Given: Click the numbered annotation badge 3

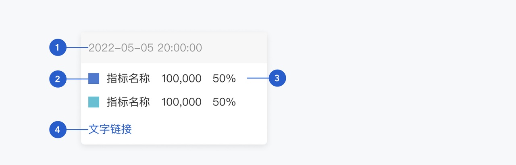Looking at the screenshot, I should click(x=277, y=78).
